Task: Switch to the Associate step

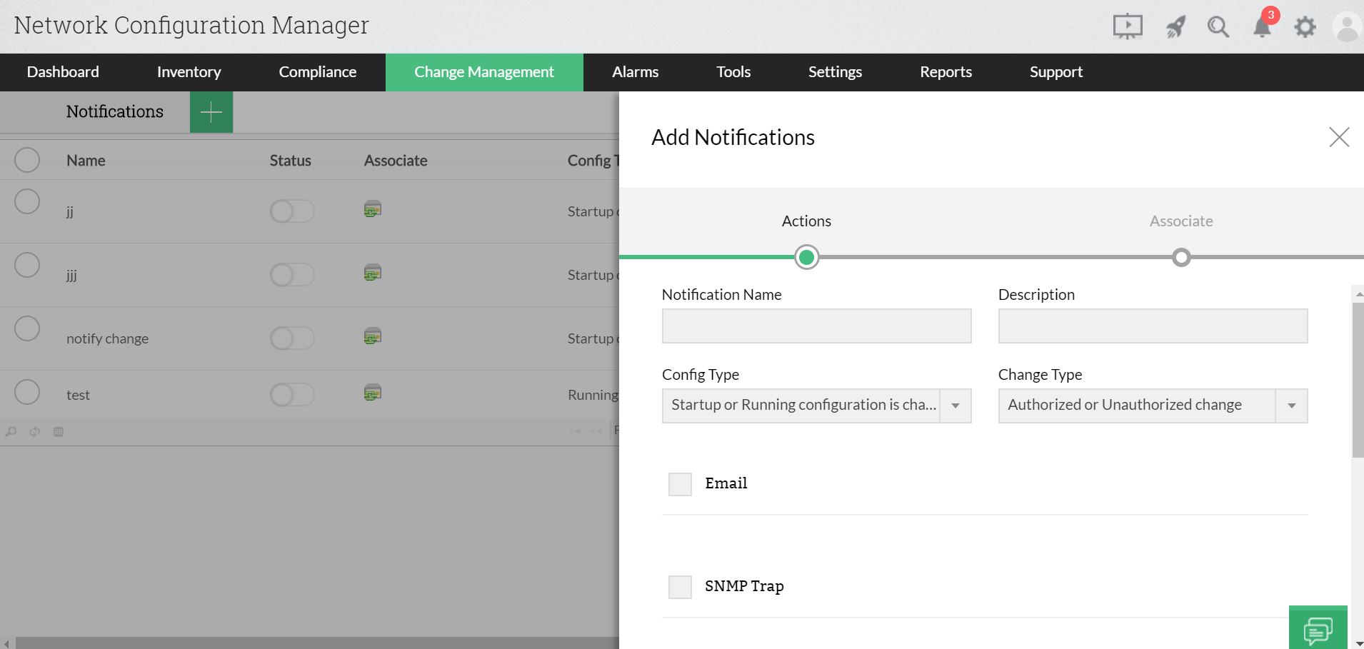Action: coord(1180,221)
